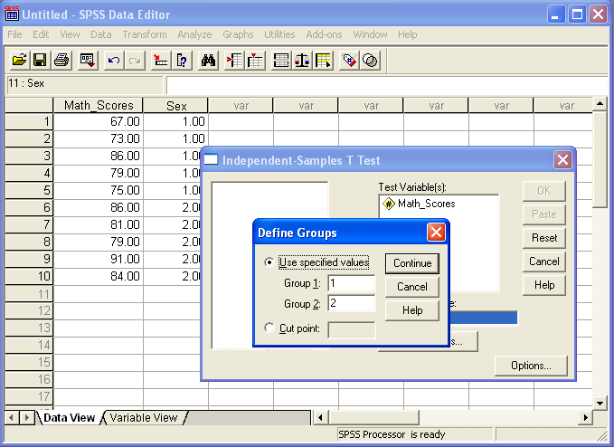614x447 pixels.
Task: Click the Insert Cases toolbar icon
Action: [x=234, y=61]
